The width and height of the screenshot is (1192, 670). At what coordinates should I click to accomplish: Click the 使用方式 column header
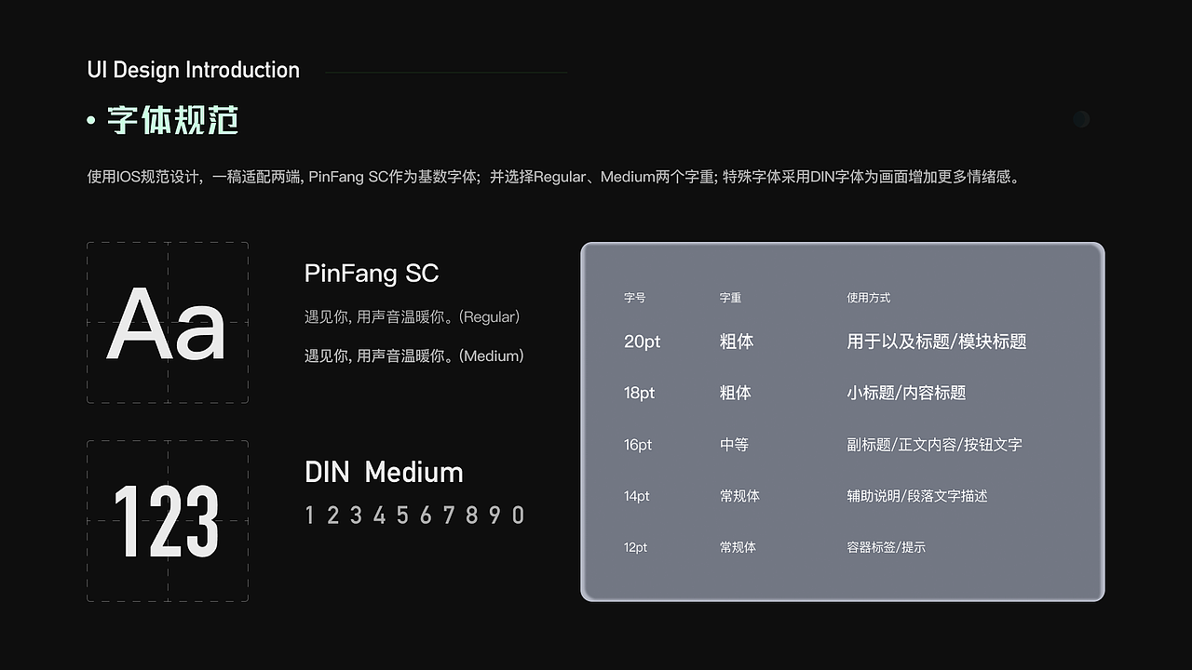868,298
